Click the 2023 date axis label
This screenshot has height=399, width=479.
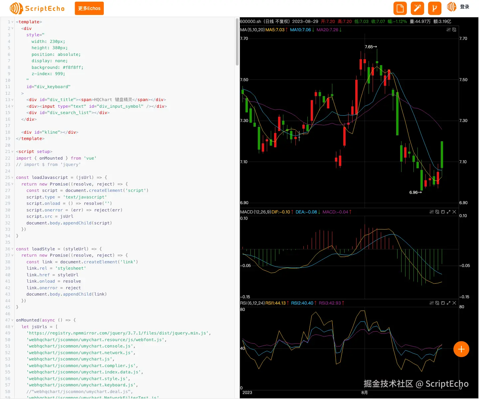[247, 393]
